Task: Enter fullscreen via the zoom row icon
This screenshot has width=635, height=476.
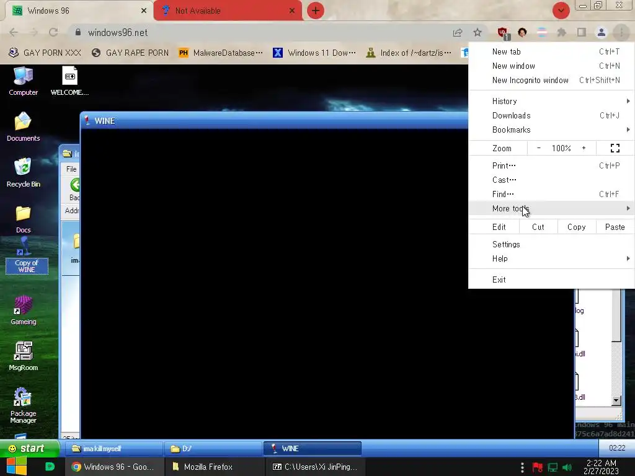Action: point(615,148)
